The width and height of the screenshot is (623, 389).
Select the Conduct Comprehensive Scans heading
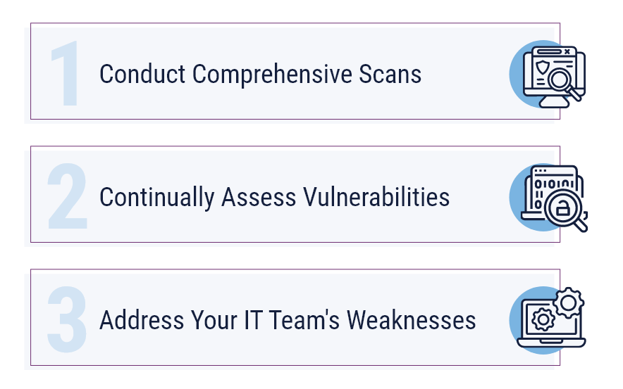point(260,74)
